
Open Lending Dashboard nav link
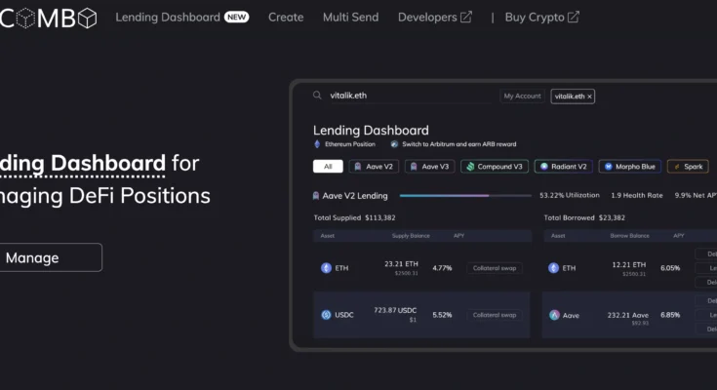point(168,18)
